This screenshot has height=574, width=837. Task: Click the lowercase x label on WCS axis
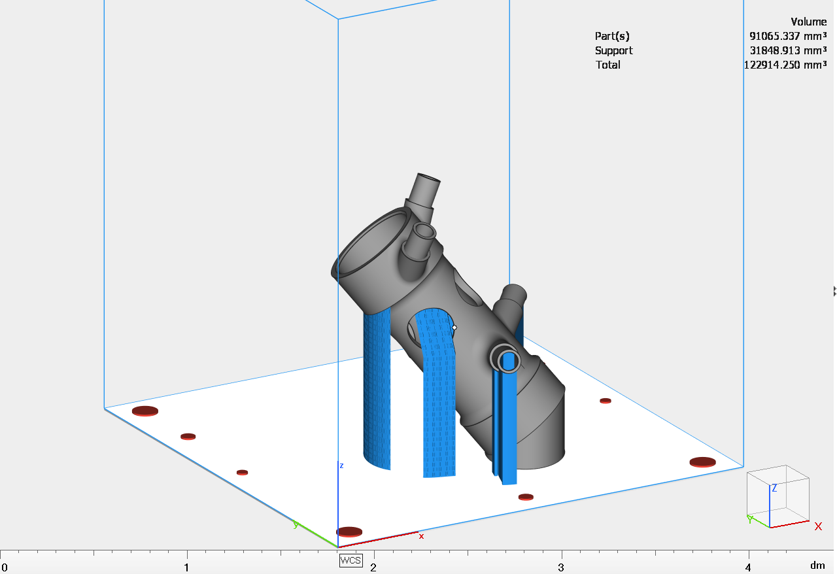[x=421, y=536]
